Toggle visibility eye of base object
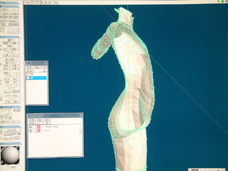 point(30,131)
